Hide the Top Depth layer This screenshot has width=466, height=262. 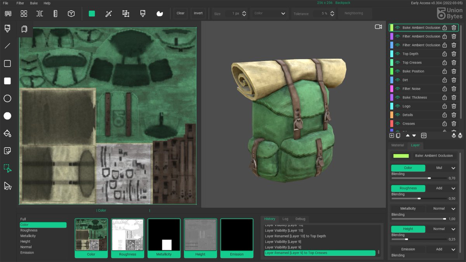397,54
